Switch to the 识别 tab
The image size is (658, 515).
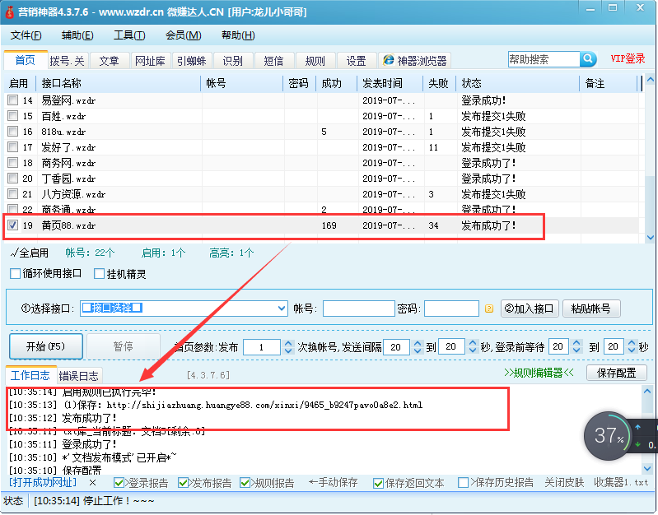(x=232, y=61)
